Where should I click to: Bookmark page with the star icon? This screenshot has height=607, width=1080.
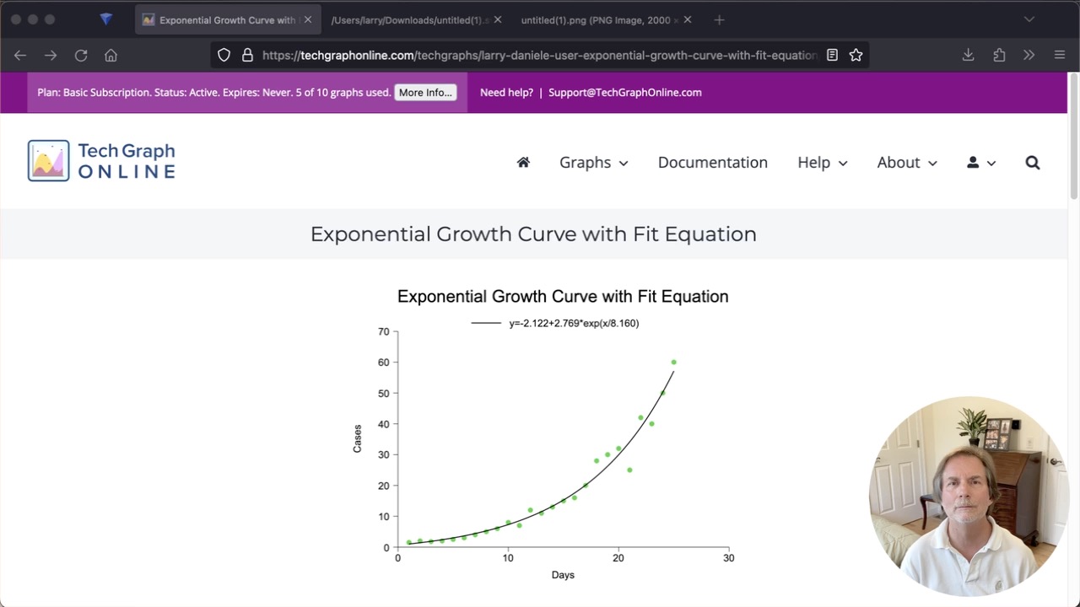click(856, 56)
